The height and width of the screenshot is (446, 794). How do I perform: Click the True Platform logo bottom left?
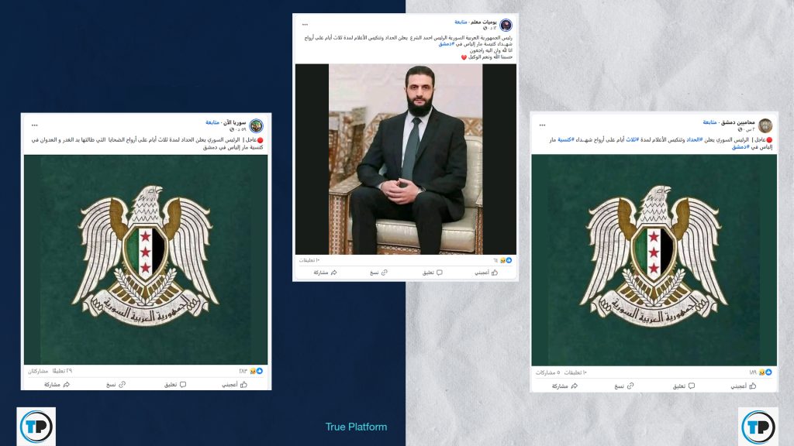(x=36, y=427)
